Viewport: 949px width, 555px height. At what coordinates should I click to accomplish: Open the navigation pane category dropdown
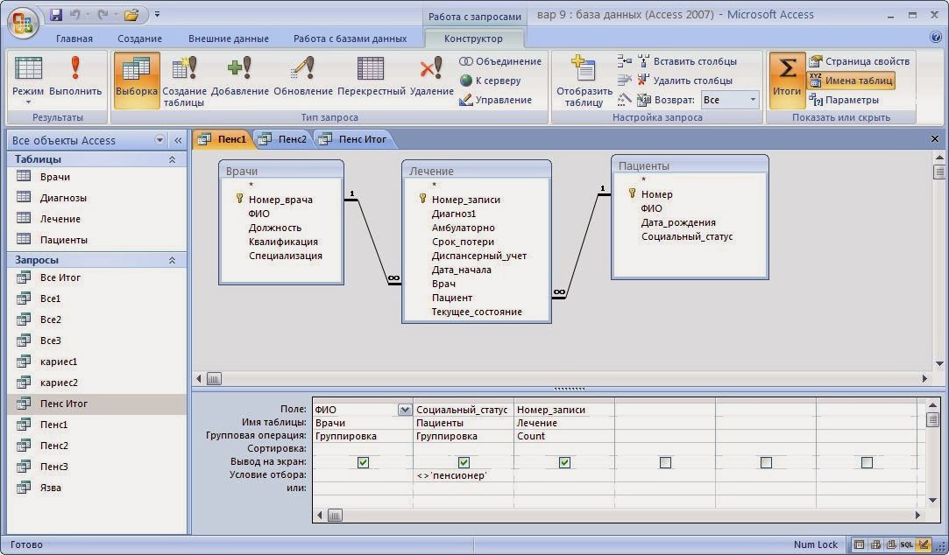(x=159, y=140)
